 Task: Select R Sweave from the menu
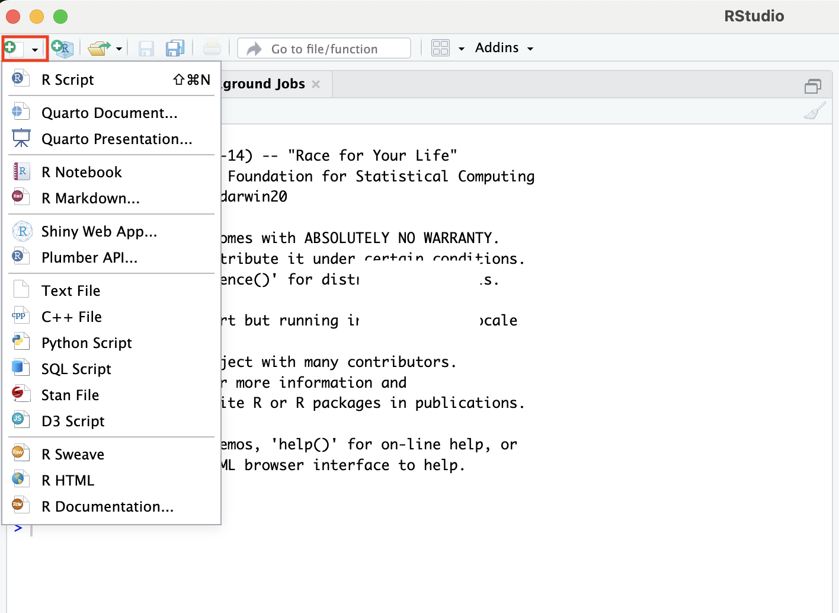pos(111,454)
